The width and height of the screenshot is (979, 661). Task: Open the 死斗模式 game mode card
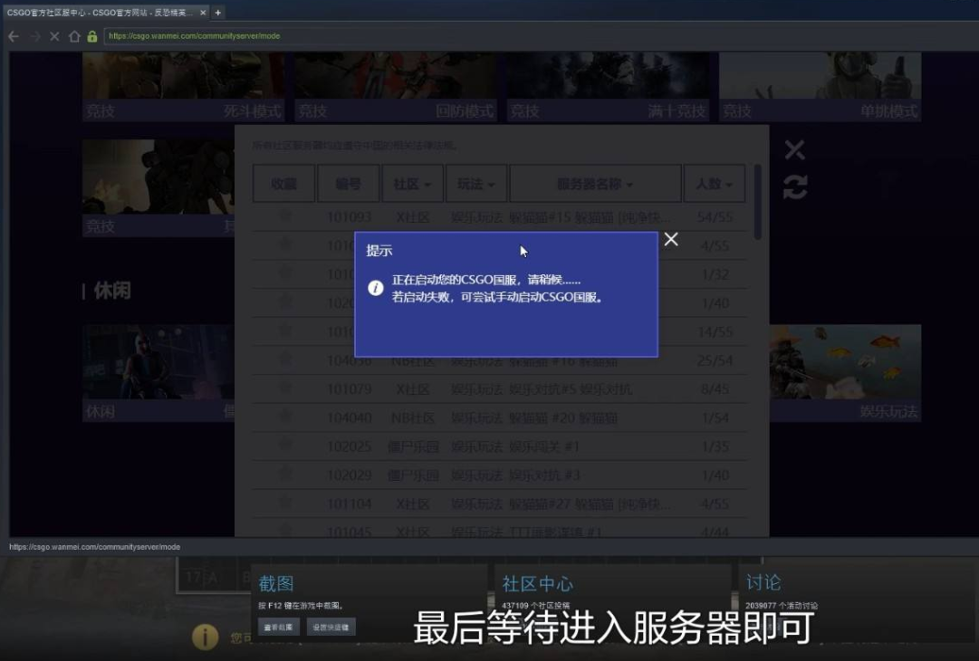point(183,86)
